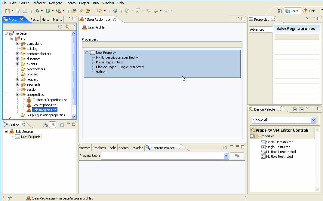This screenshot has height=201, width=323.
Task: Sort Outline alphabetically with a-z icon
Action: (45, 125)
